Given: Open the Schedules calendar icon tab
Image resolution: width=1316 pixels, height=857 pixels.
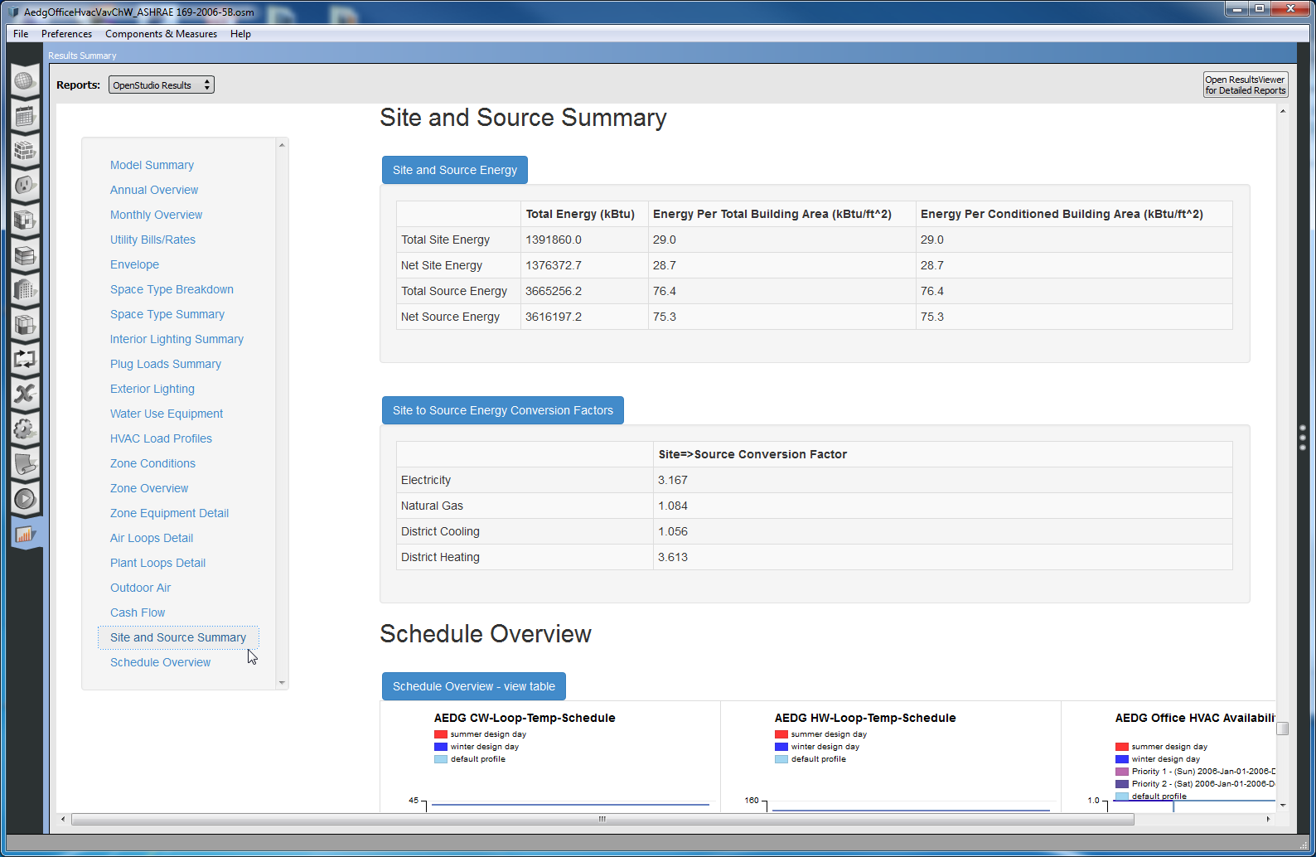Looking at the screenshot, I should coord(25,116).
